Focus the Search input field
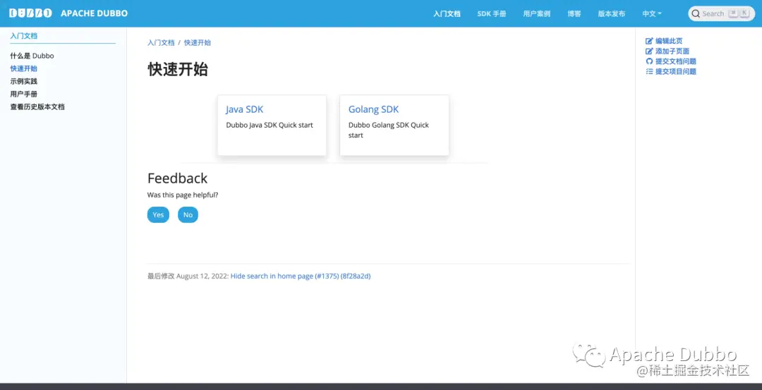 (721, 13)
